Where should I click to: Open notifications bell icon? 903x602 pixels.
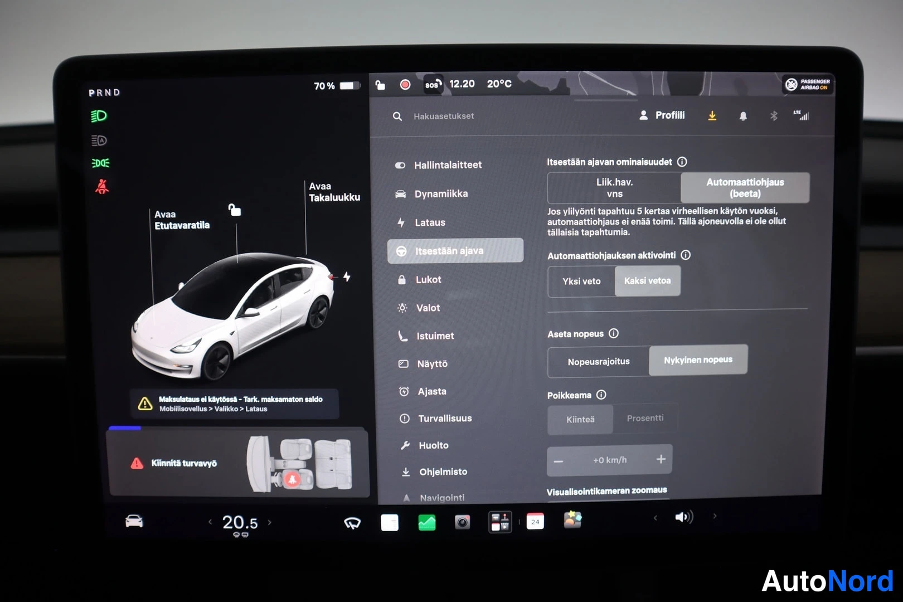coord(742,116)
